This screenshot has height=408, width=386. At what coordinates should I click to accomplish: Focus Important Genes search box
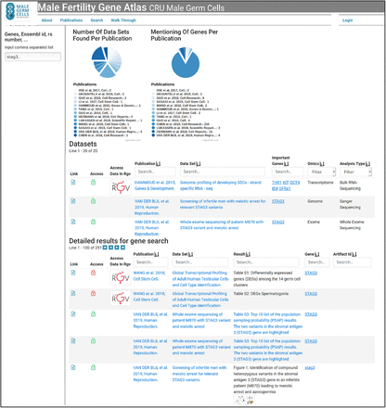(288, 172)
